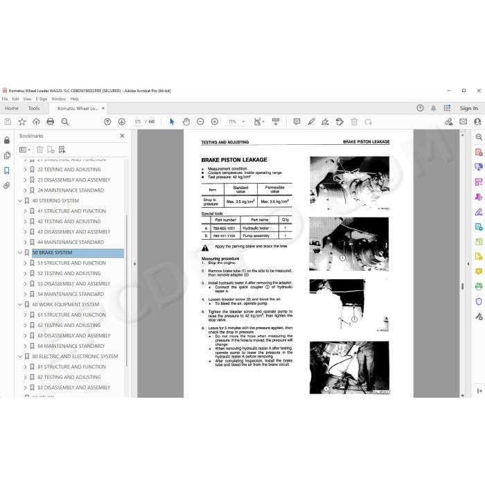
Task: Click the Sign In link
Action: point(468,108)
